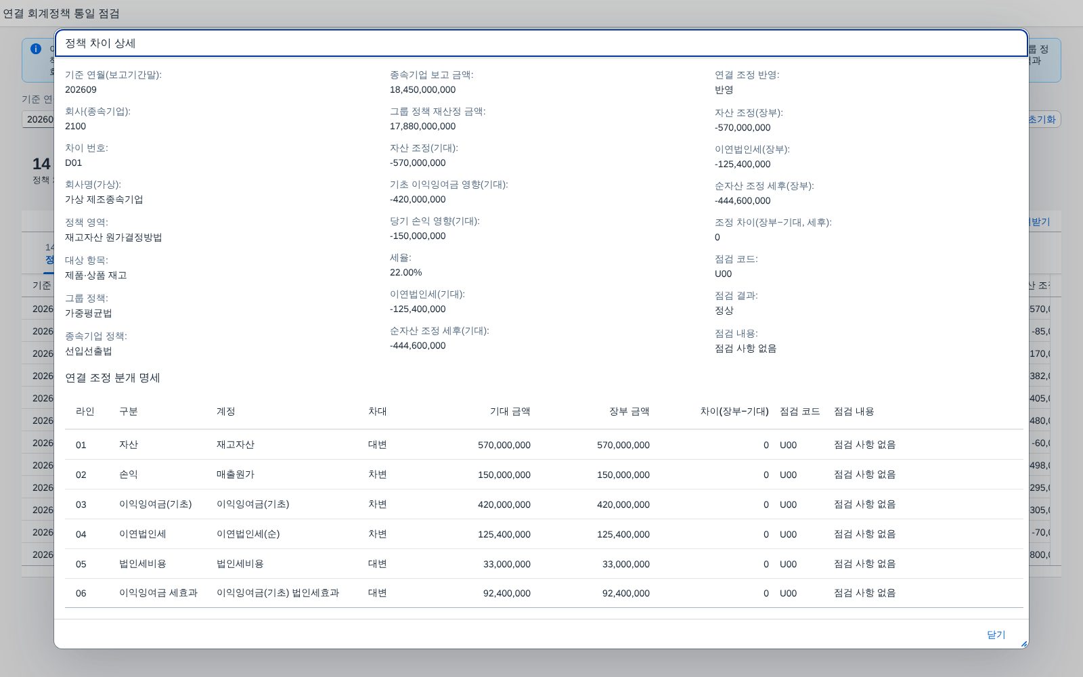Click the 라인 column header
This screenshot has height=677, width=1083.
(x=85, y=412)
